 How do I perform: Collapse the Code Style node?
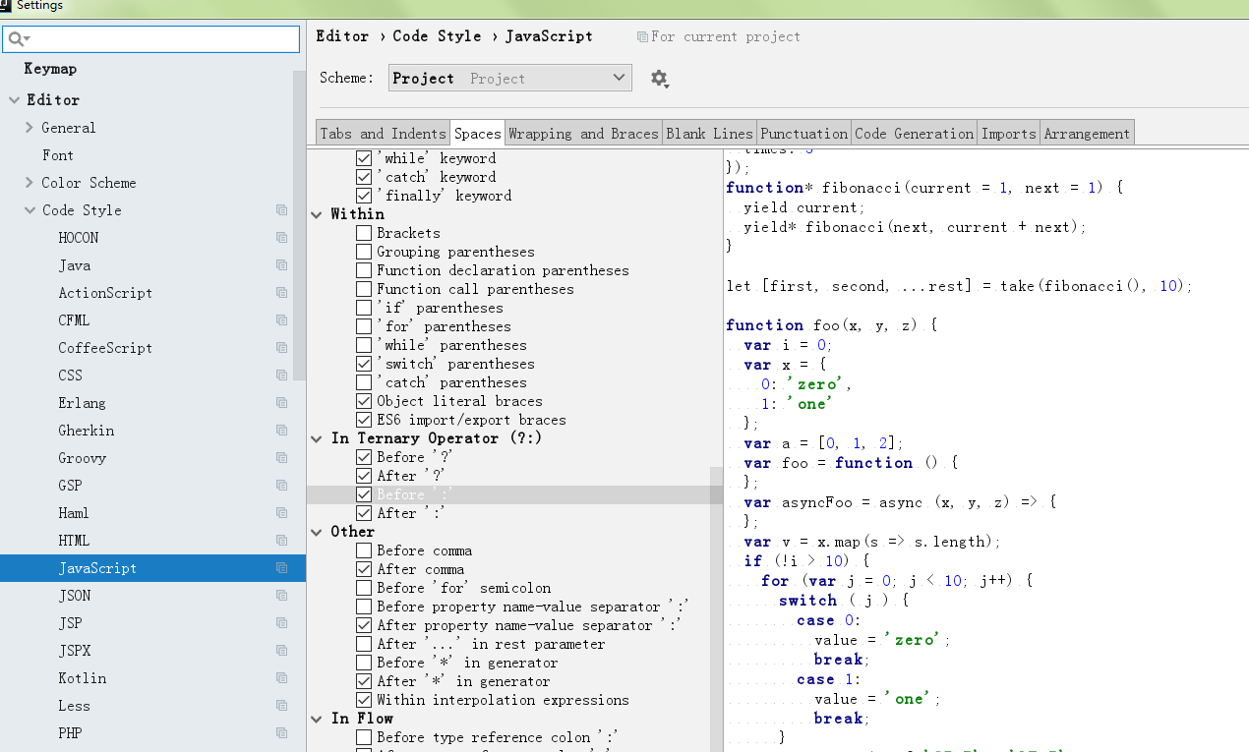point(30,210)
